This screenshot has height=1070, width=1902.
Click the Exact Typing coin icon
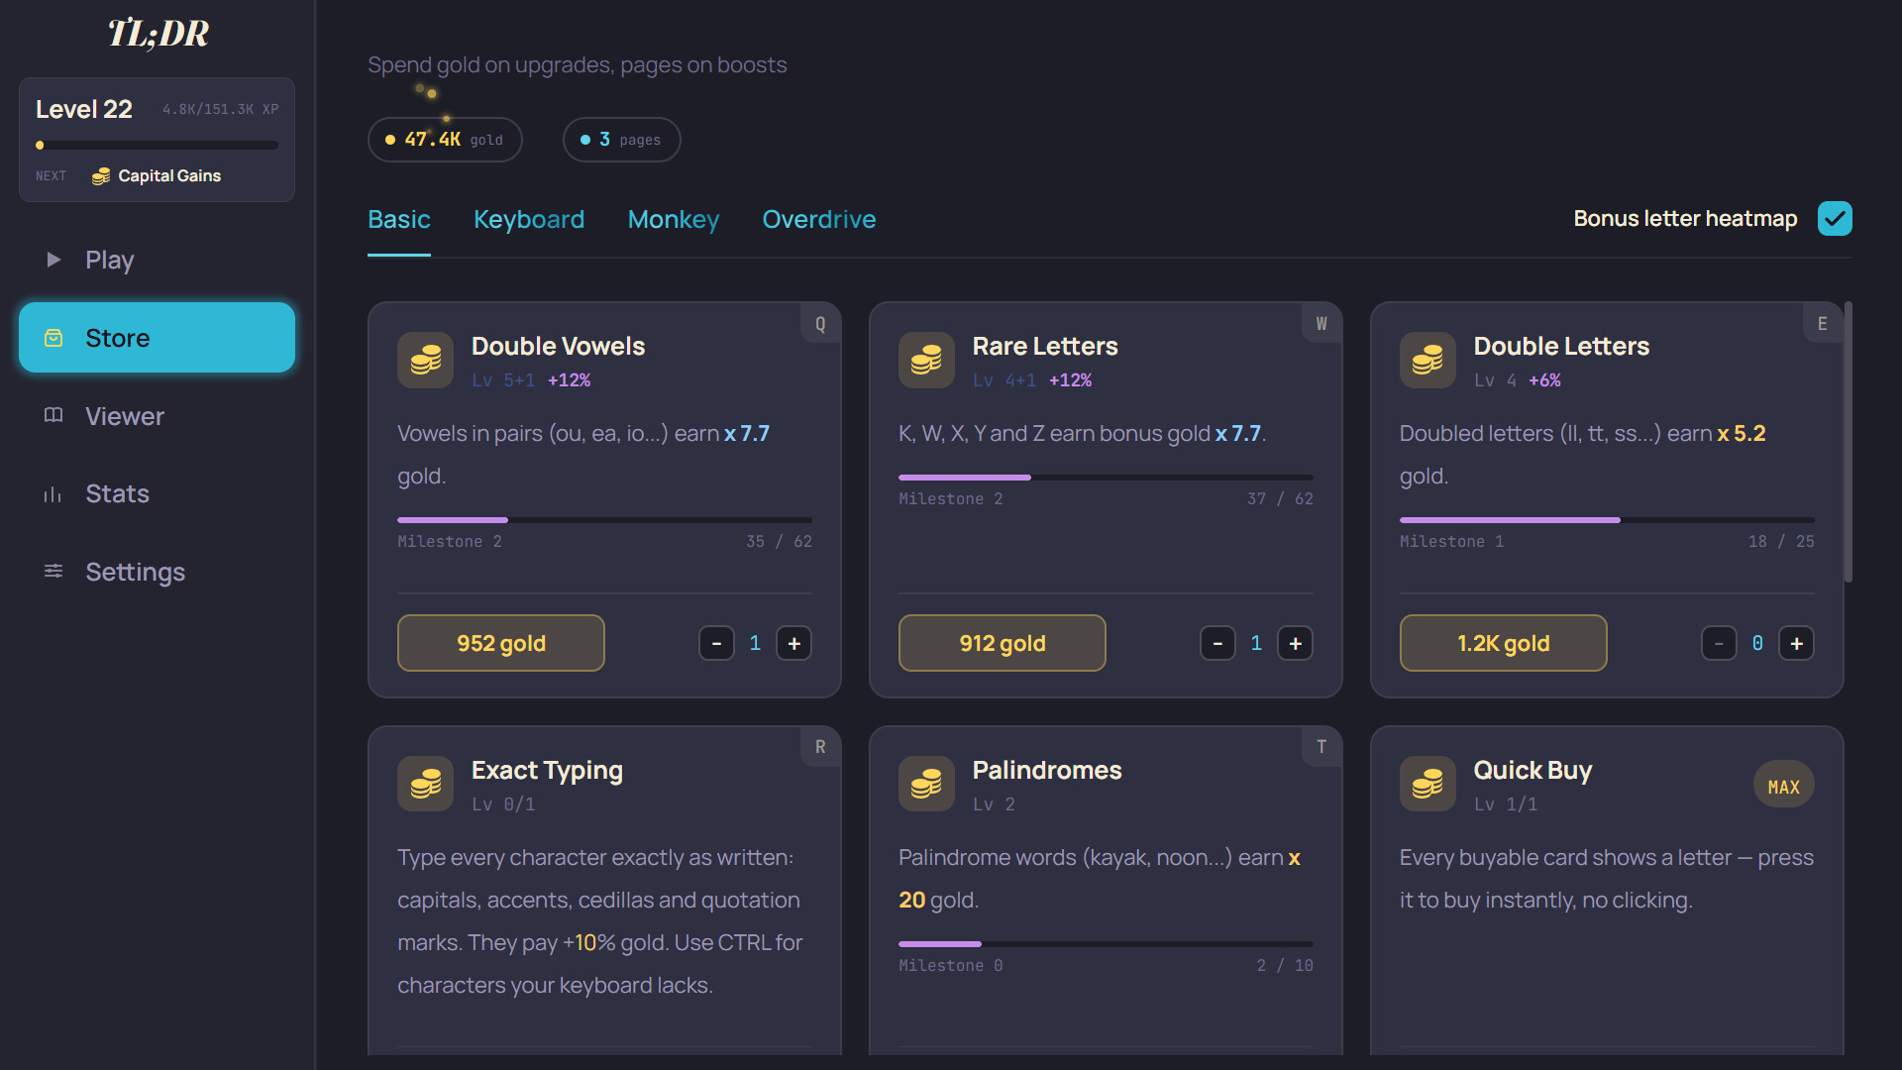(425, 784)
